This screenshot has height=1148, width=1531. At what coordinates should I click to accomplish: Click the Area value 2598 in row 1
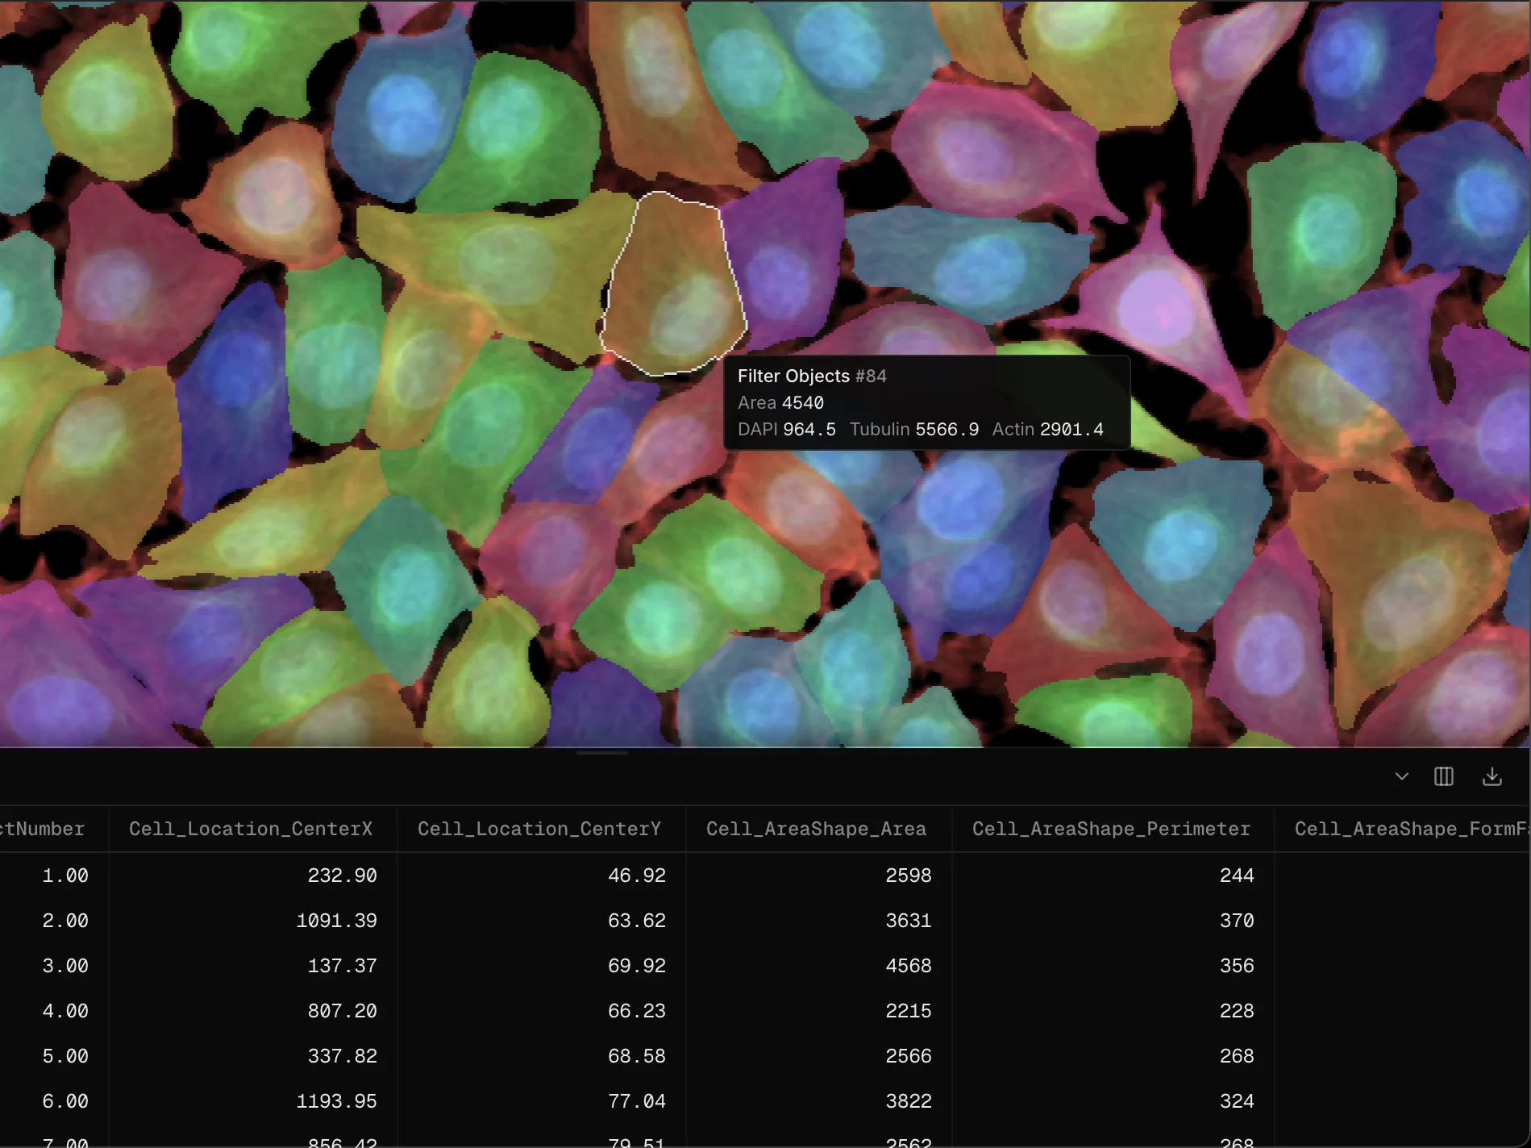tap(908, 876)
